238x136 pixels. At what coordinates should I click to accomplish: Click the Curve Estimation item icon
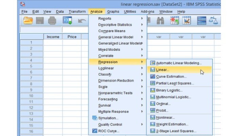153,76
